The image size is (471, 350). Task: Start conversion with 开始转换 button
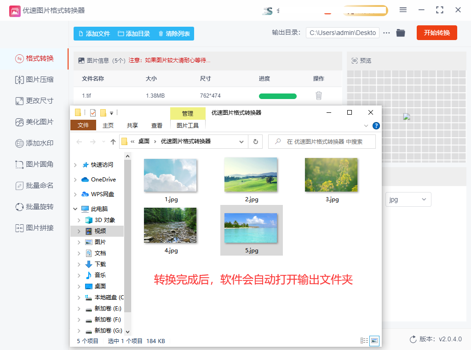pyautogui.click(x=437, y=33)
